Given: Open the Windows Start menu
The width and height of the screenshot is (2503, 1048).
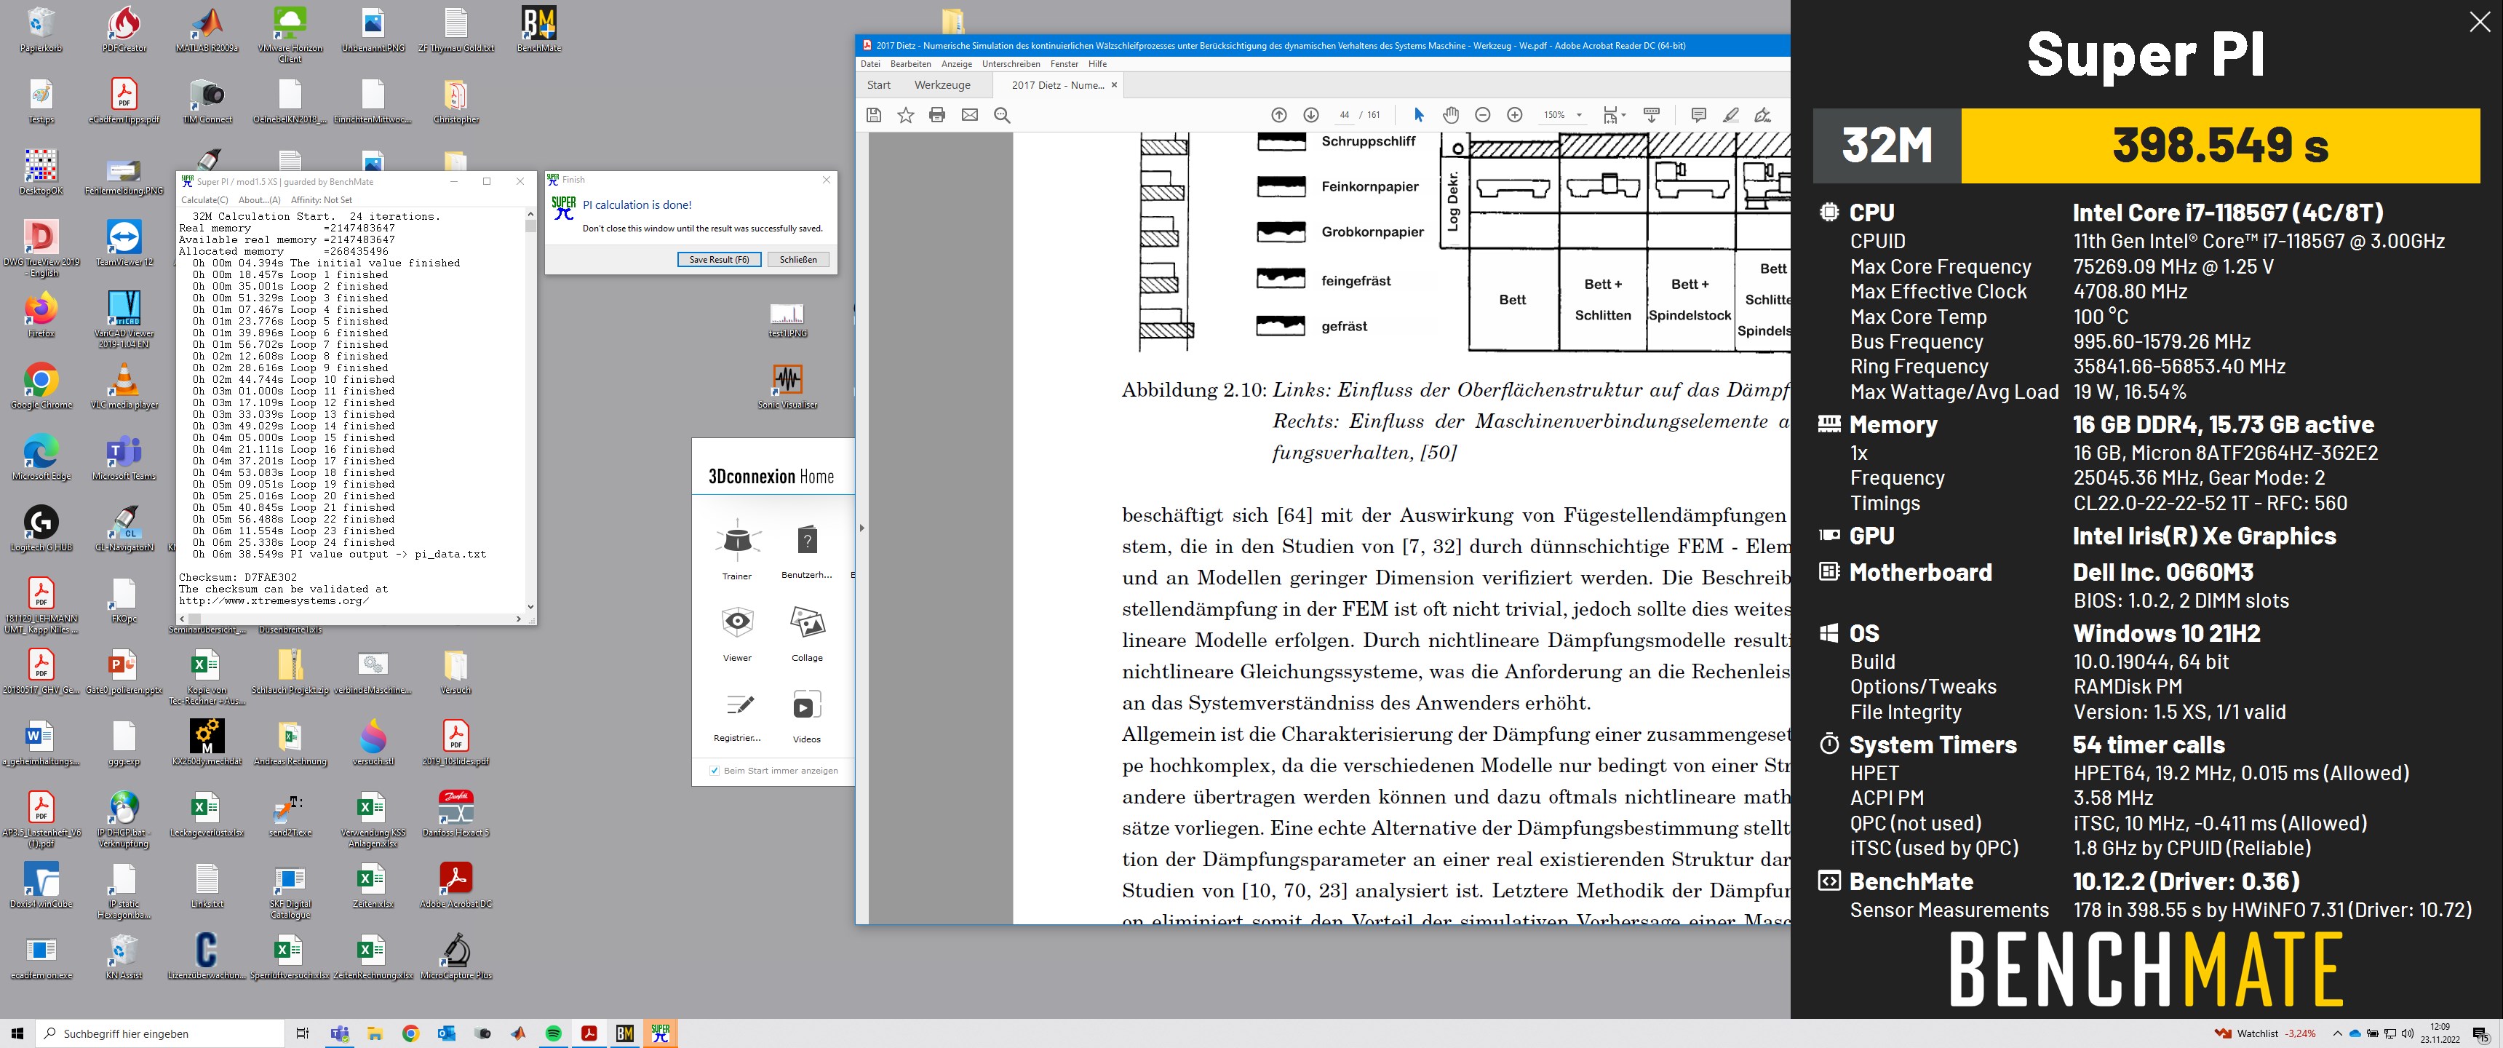Looking at the screenshot, I should 17,1033.
